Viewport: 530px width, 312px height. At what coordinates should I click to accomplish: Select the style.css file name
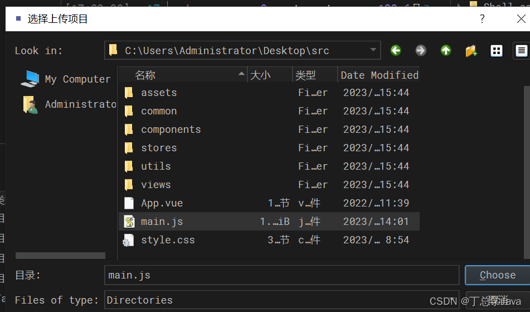click(x=168, y=240)
